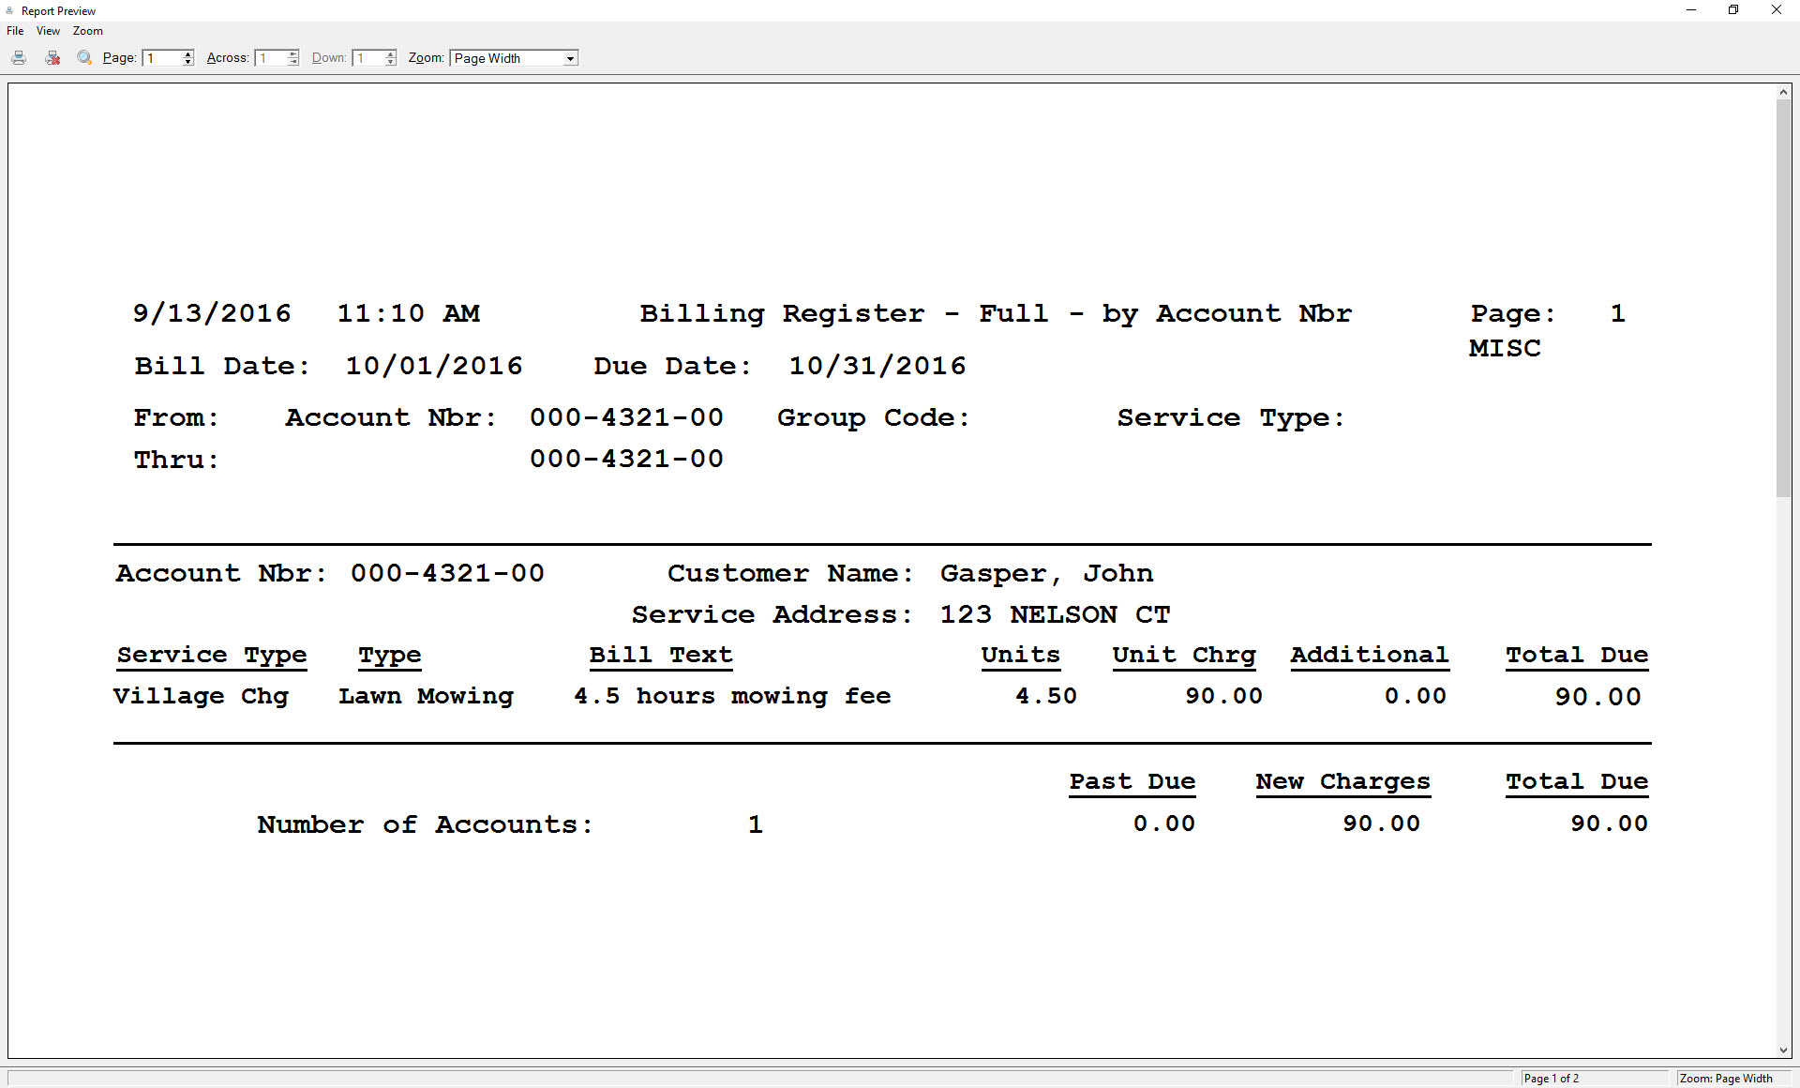The height and width of the screenshot is (1088, 1800).
Task: Click the 'Number of Accounts:' label
Action: coord(425,825)
